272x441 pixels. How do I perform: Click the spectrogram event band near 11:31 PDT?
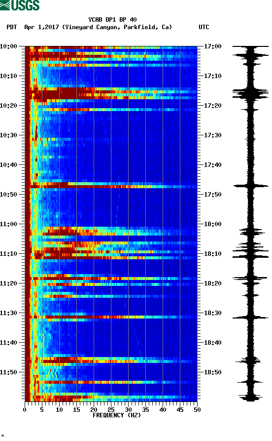coord(111,317)
